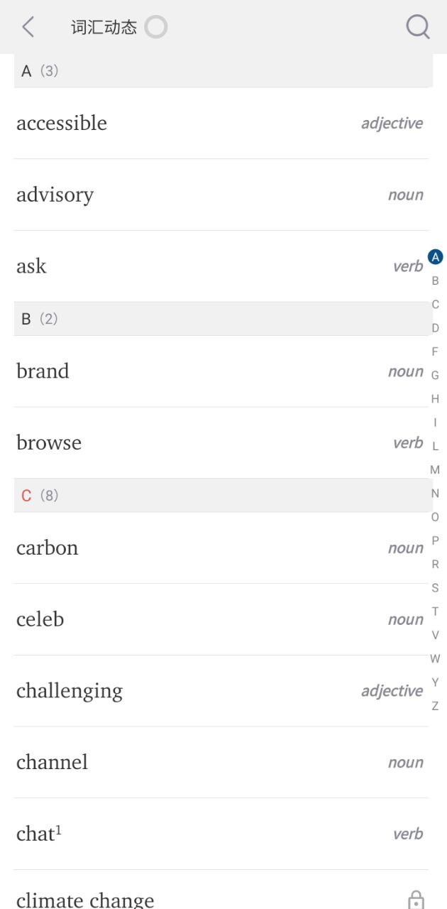This screenshot has height=909, width=447.
Task: View the browse verb entry
Action: pyautogui.click(x=49, y=442)
